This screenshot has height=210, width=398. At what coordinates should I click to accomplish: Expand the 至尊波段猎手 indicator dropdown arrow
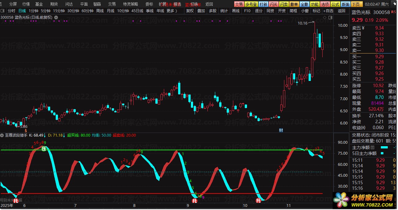coord(2,135)
